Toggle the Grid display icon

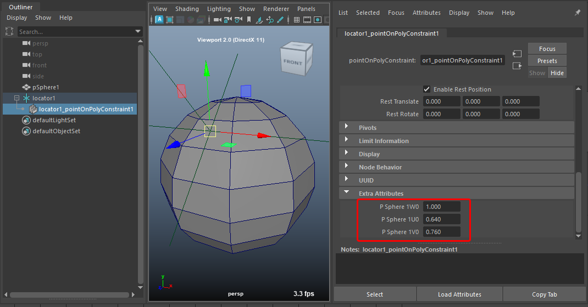(297, 20)
